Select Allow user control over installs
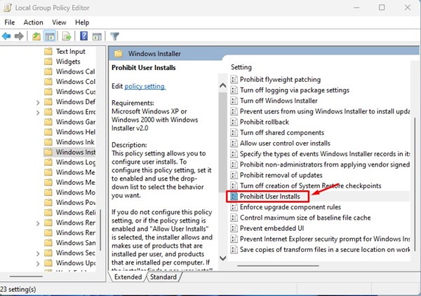 tap(285, 143)
